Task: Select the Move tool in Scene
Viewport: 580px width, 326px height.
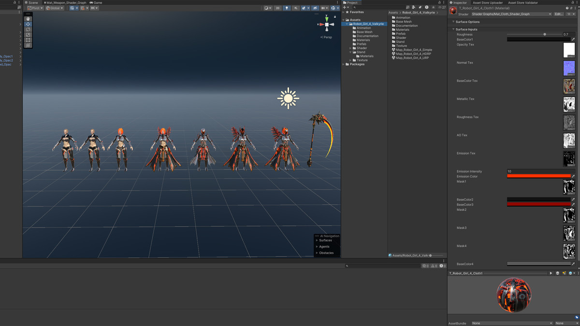Action: (28, 24)
